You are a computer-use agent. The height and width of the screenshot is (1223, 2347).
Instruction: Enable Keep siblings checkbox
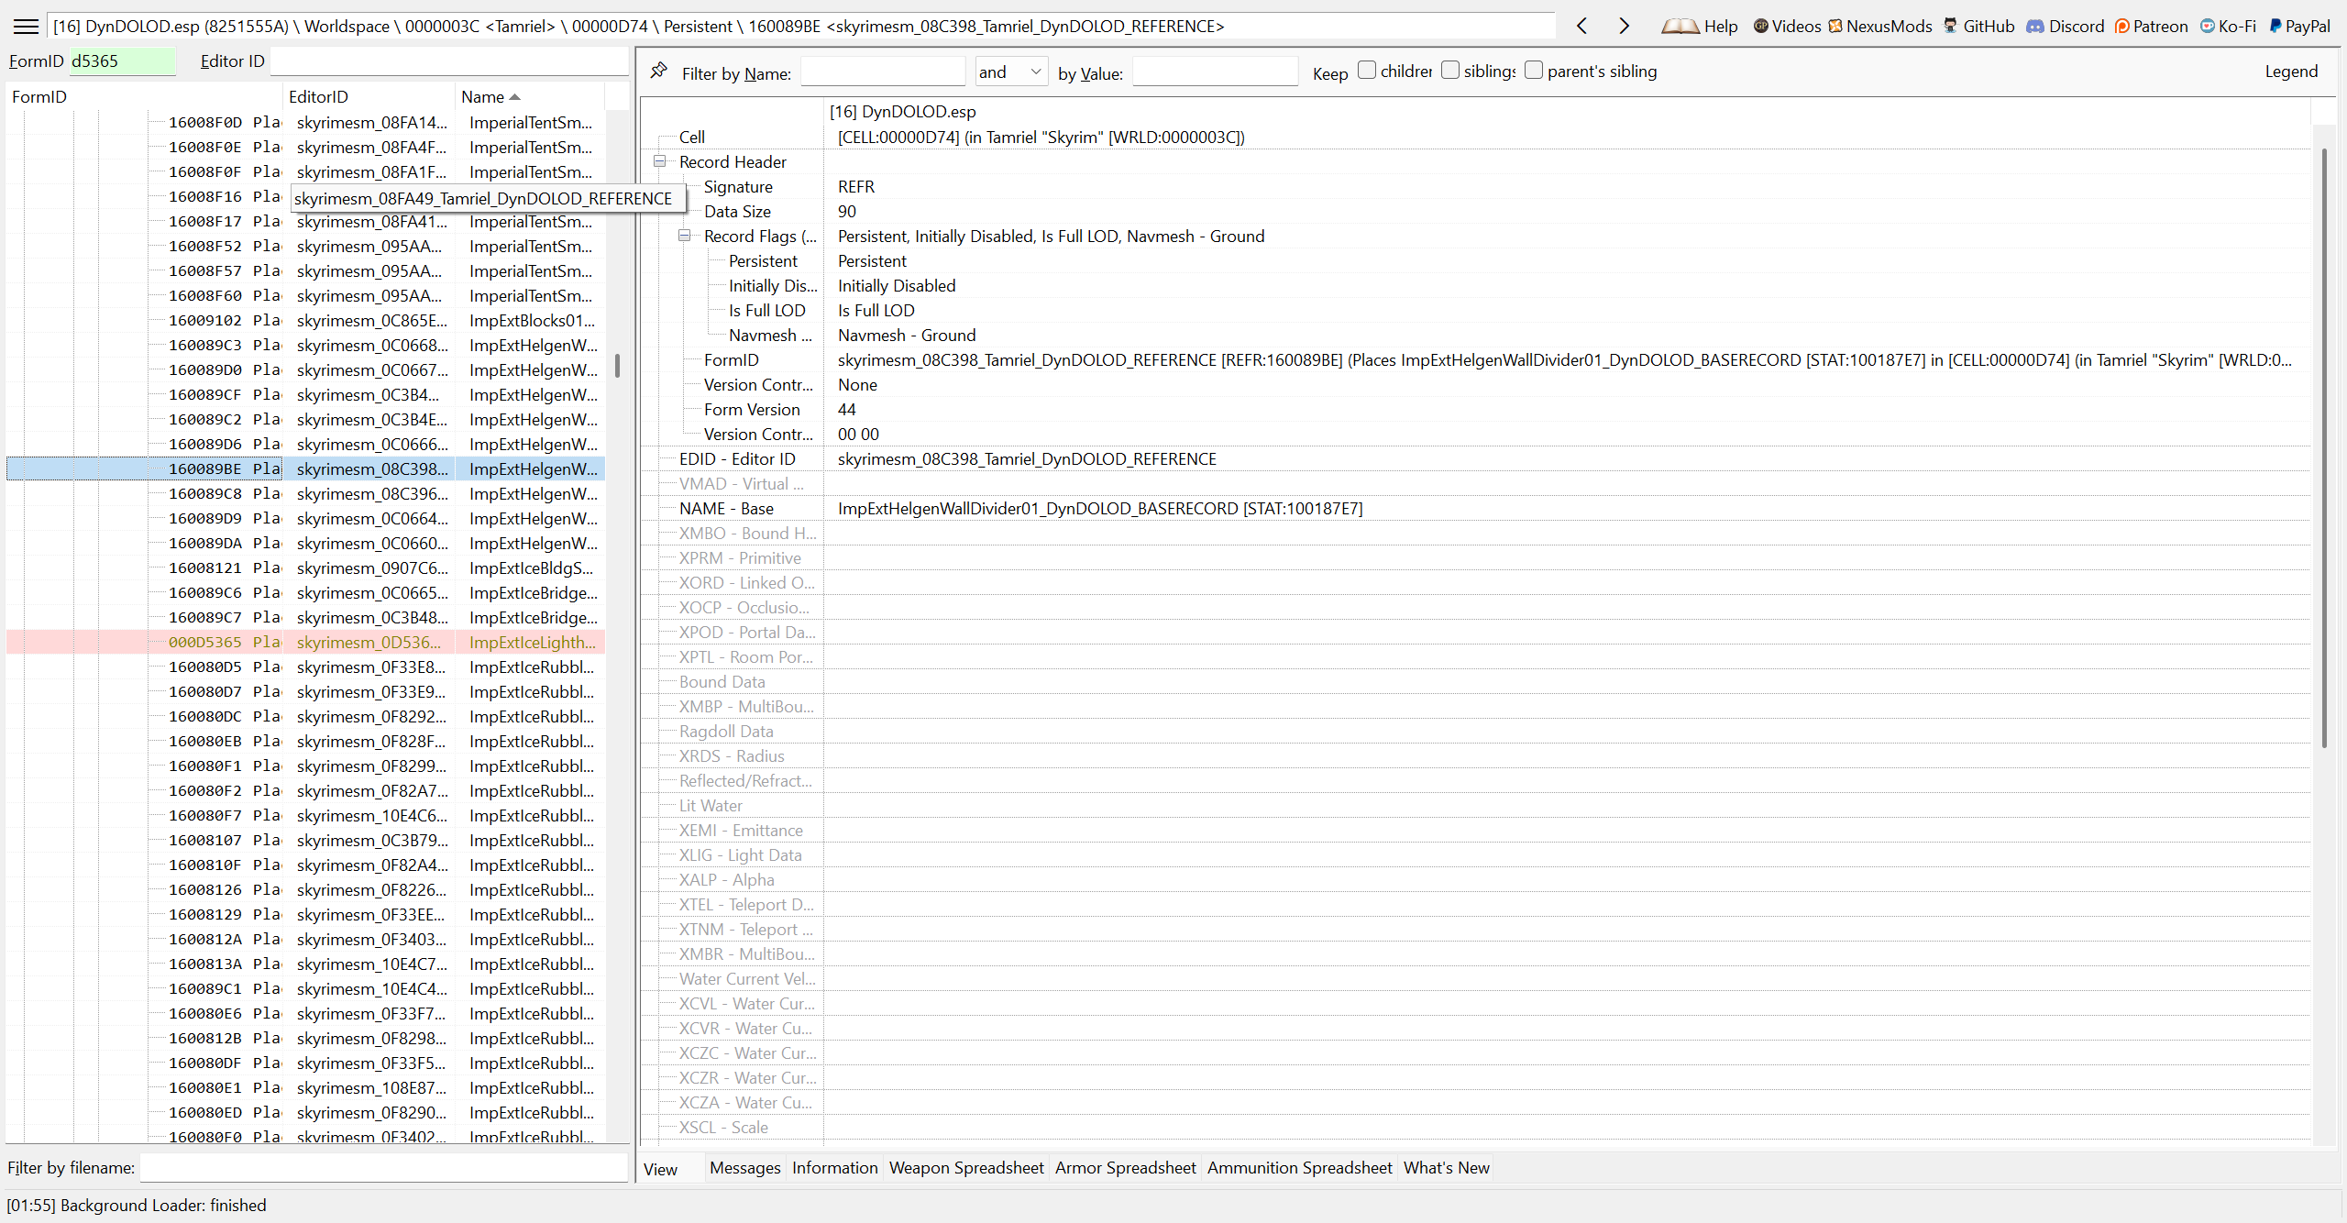click(1450, 71)
